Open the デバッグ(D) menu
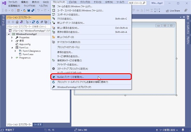The image size is (191, 132). coord(85,2)
